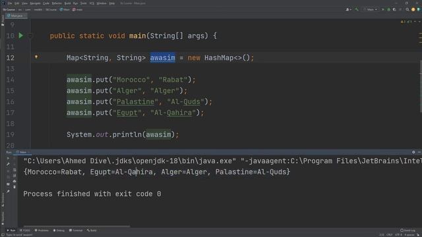Click the warnings inspection indicator in editor
Screen dimensions: 422x237
406,22
